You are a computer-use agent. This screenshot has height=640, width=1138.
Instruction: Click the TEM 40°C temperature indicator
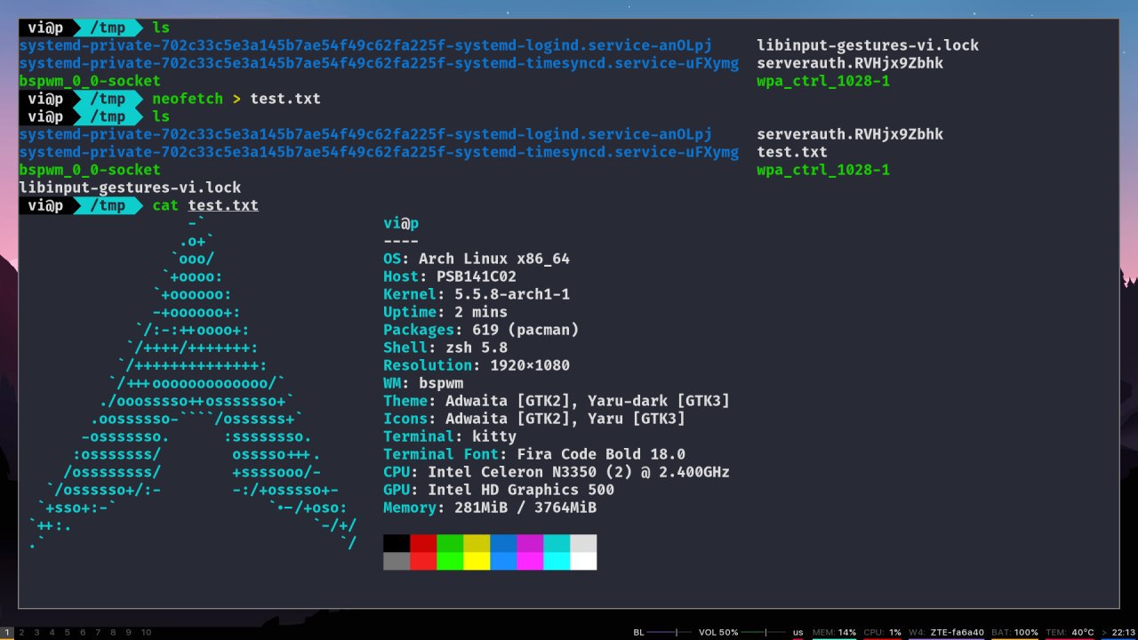[1070, 633]
